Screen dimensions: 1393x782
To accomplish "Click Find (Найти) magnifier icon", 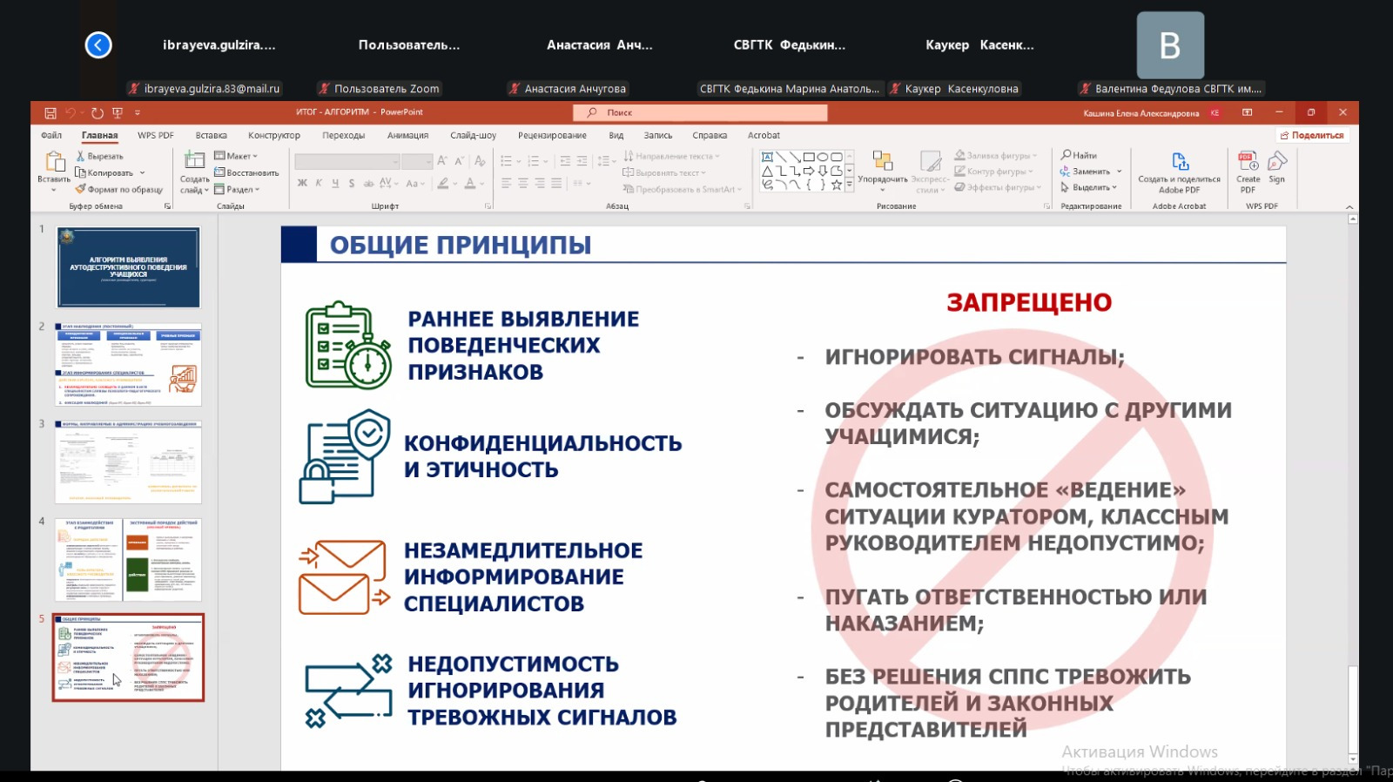I will [1066, 155].
